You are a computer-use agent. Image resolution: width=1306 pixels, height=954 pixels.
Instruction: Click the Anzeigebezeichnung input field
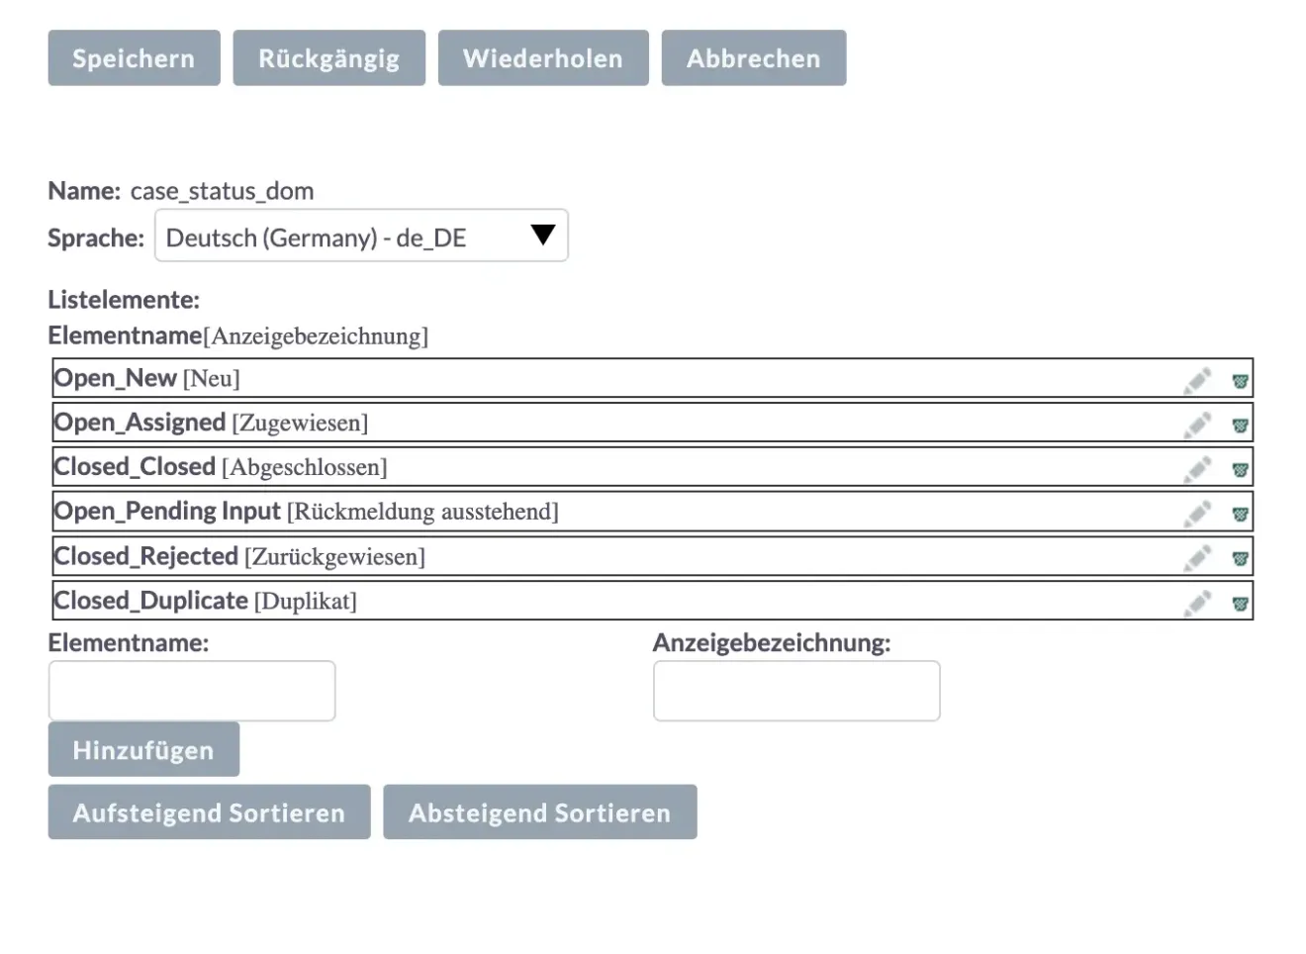(796, 690)
